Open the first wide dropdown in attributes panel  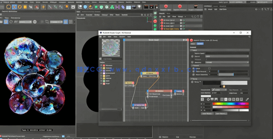click(227, 56)
